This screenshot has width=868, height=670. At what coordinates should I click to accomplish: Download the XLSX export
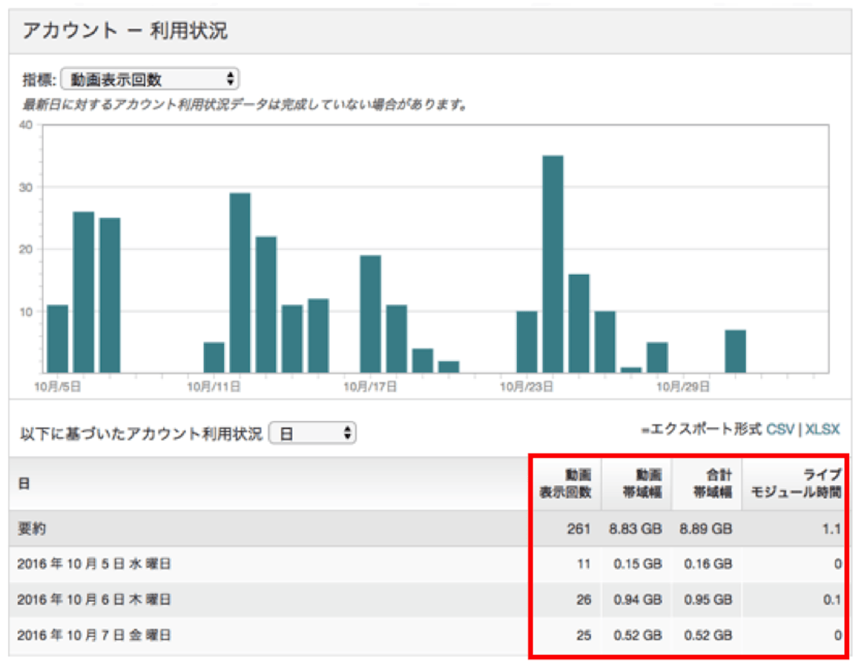(822, 429)
